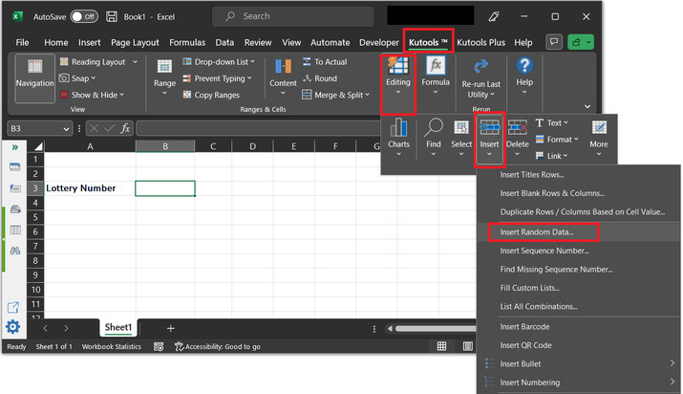Click column B header
Viewport: 683px width, 394px height.
click(x=165, y=146)
